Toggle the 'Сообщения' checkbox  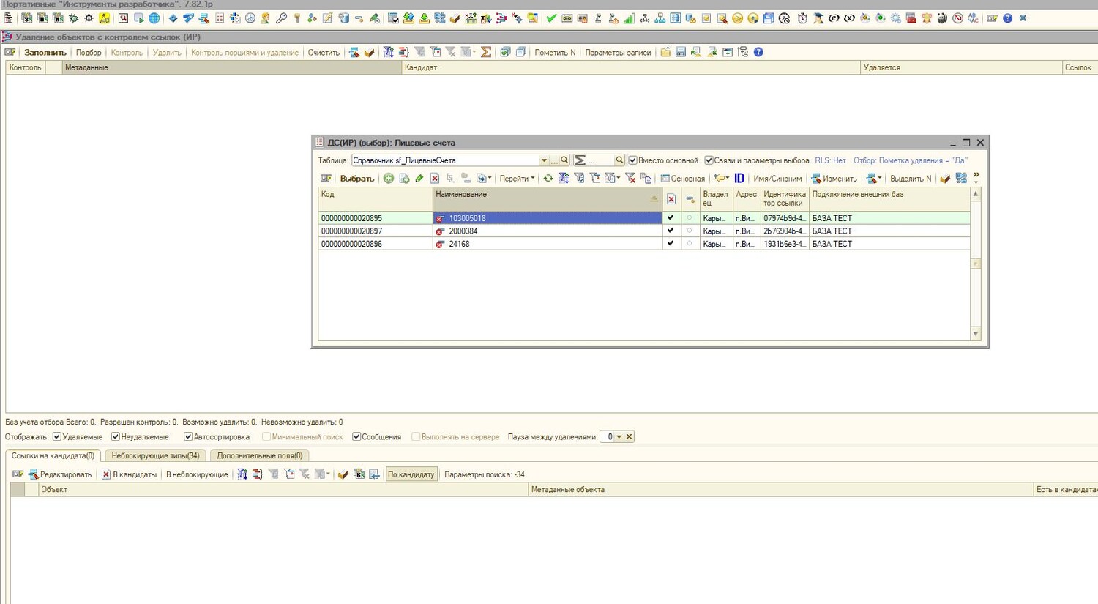[356, 437]
